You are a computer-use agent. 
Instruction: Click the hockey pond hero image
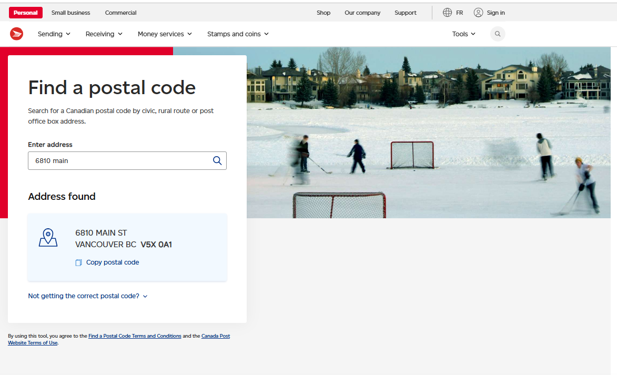[x=429, y=133]
